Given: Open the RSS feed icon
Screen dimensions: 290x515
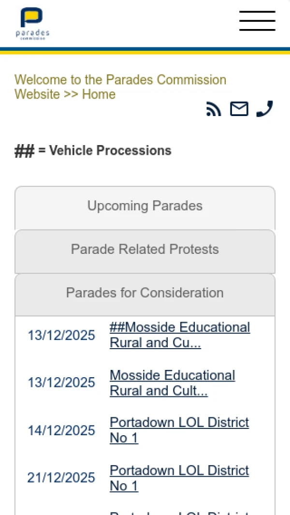Looking at the screenshot, I should pos(214,109).
